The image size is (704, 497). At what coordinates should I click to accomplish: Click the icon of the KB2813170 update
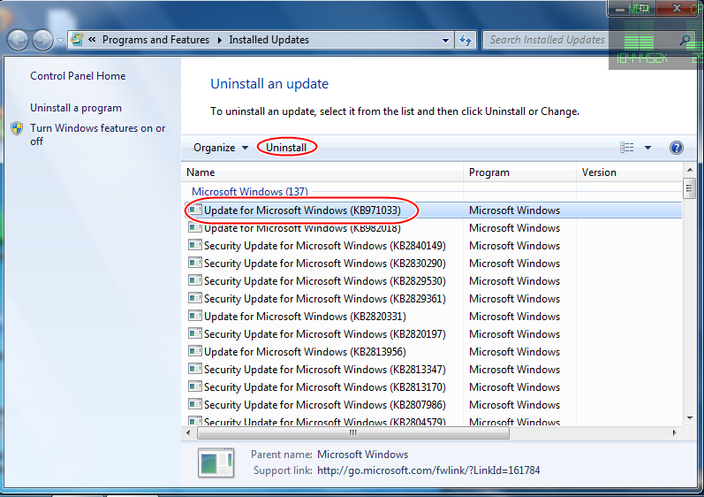(195, 386)
